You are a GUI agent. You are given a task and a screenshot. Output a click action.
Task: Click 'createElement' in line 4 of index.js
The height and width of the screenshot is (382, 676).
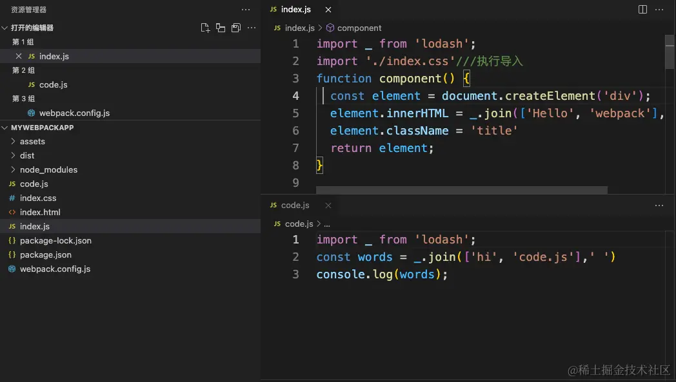click(550, 95)
